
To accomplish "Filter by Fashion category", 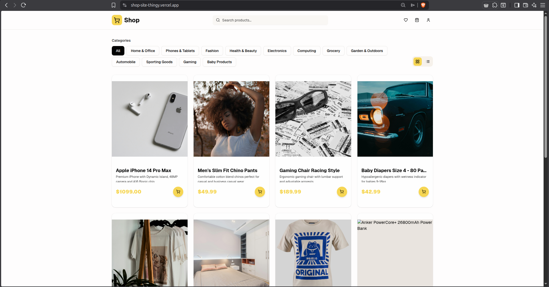I will click(212, 51).
